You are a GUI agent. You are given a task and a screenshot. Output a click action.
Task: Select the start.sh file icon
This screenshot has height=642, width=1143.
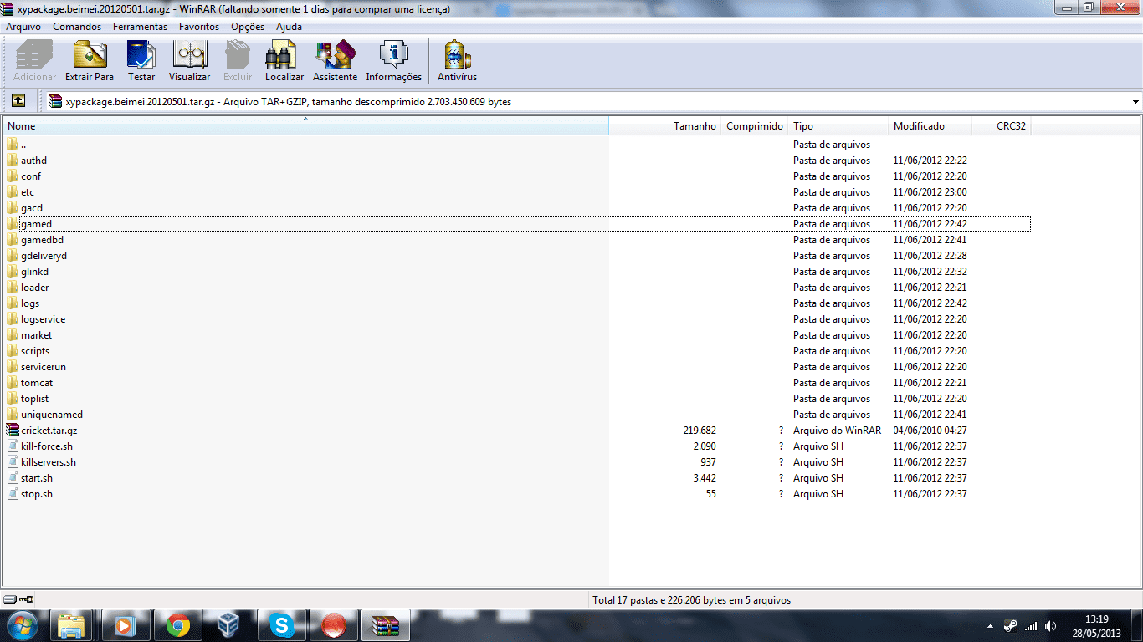12,478
